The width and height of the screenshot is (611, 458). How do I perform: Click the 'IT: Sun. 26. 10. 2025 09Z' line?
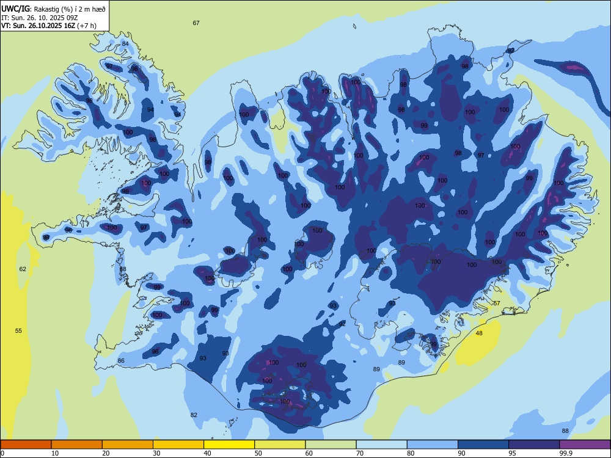point(39,18)
